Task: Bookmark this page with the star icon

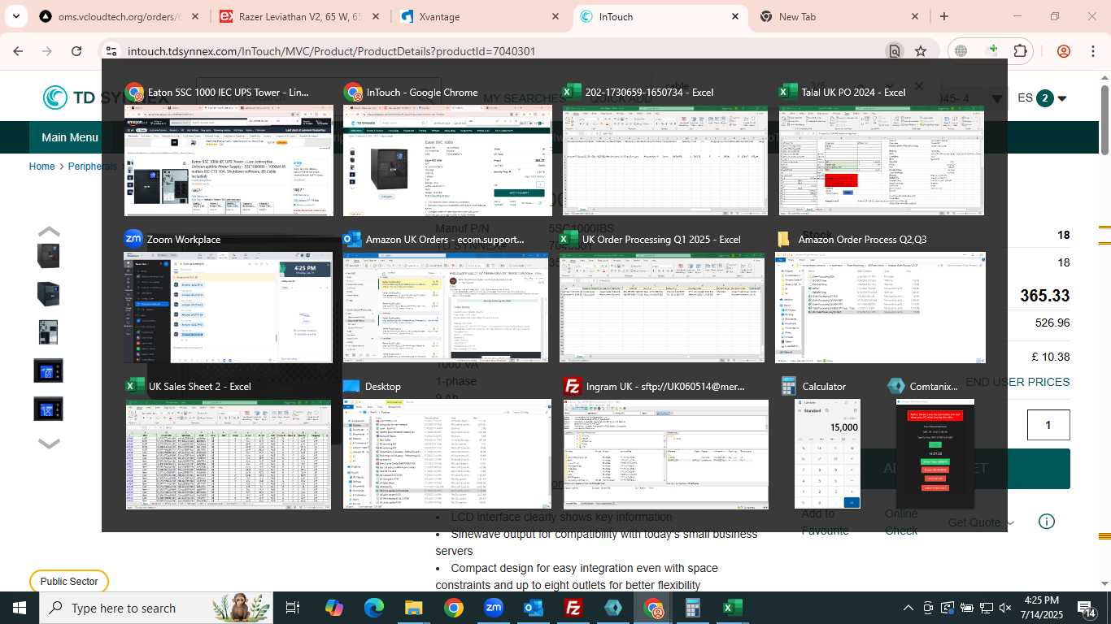Action: (x=921, y=51)
